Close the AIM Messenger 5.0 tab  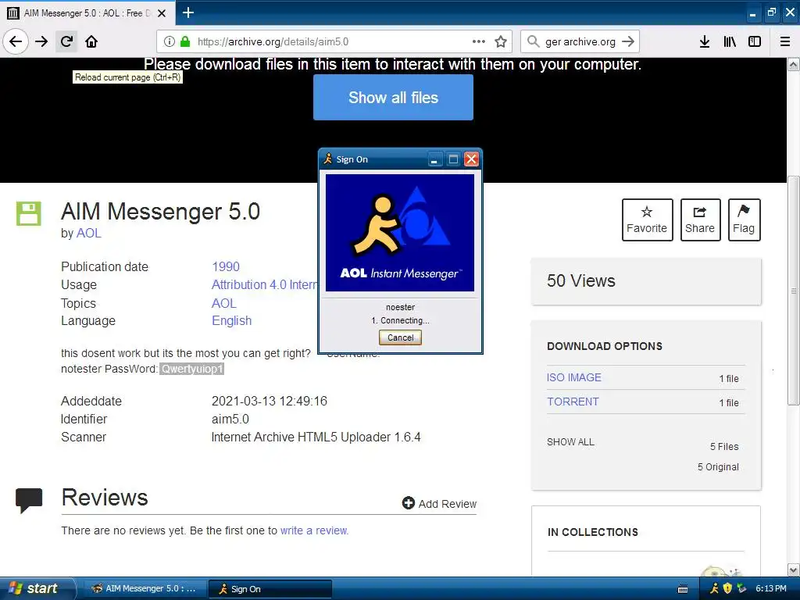pyautogui.click(x=162, y=13)
